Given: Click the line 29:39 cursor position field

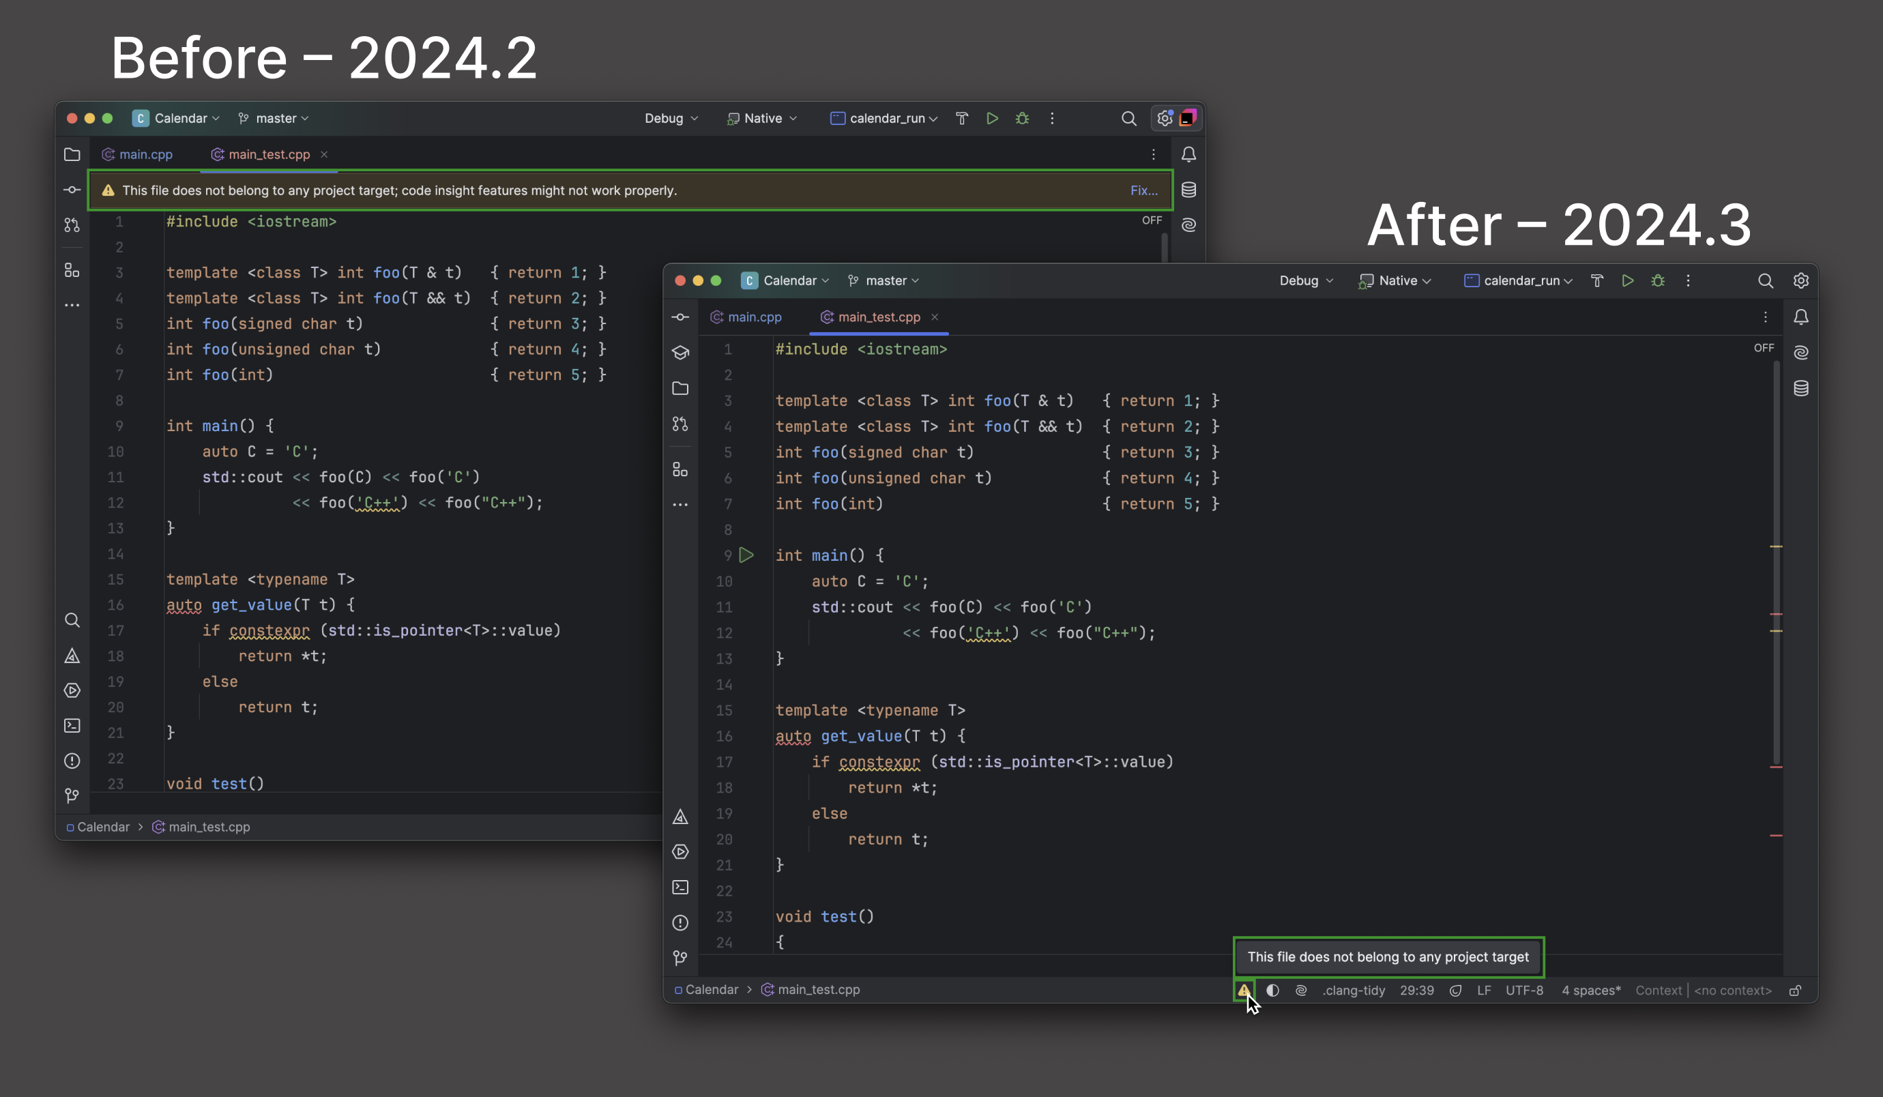Looking at the screenshot, I should coord(1418,990).
